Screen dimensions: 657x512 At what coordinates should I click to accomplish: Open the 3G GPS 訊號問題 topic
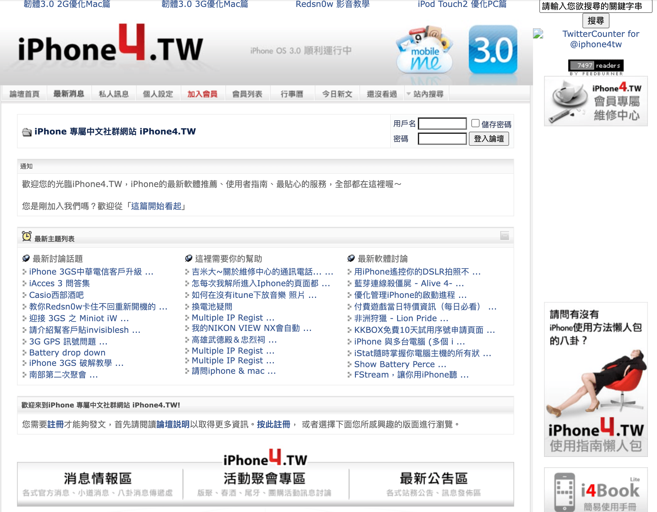pyautogui.click(x=68, y=342)
